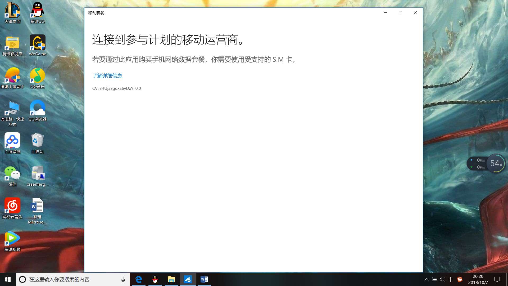Select 此电脑 shortcut icon
Image resolution: width=508 pixels, height=286 pixels.
click(x=12, y=113)
